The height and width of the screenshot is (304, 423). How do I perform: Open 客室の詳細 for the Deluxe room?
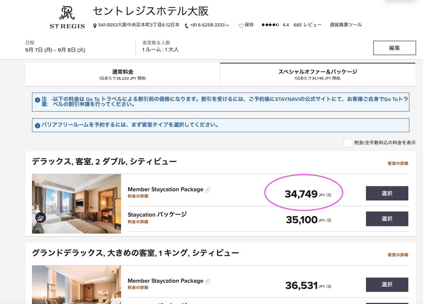tap(397, 163)
